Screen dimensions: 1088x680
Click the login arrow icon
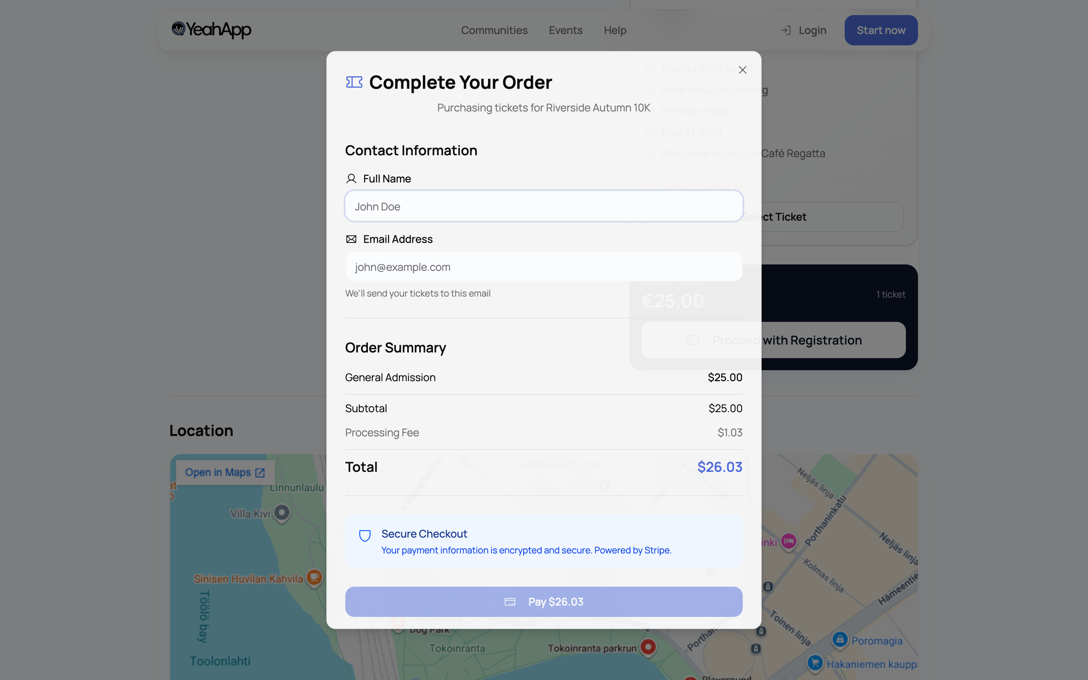point(785,30)
